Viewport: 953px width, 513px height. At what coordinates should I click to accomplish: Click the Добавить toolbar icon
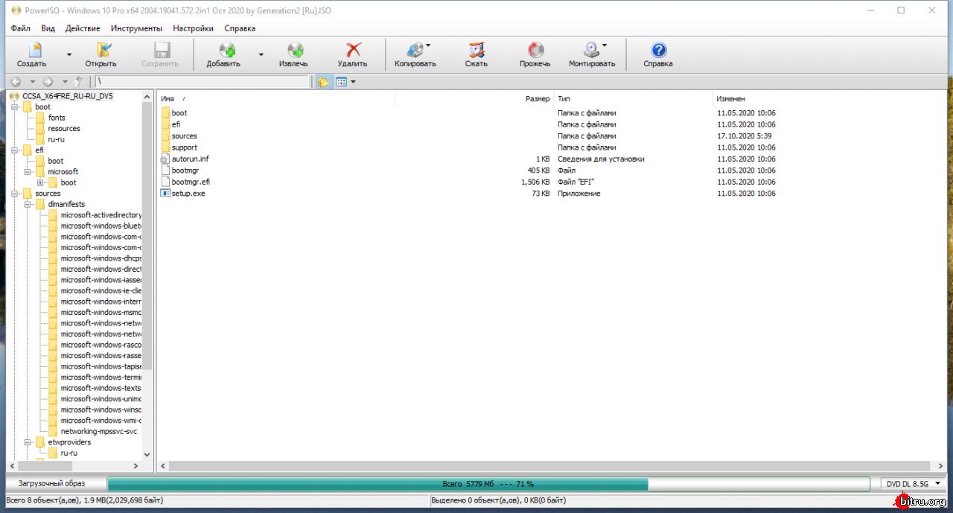click(x=226, y=50)
